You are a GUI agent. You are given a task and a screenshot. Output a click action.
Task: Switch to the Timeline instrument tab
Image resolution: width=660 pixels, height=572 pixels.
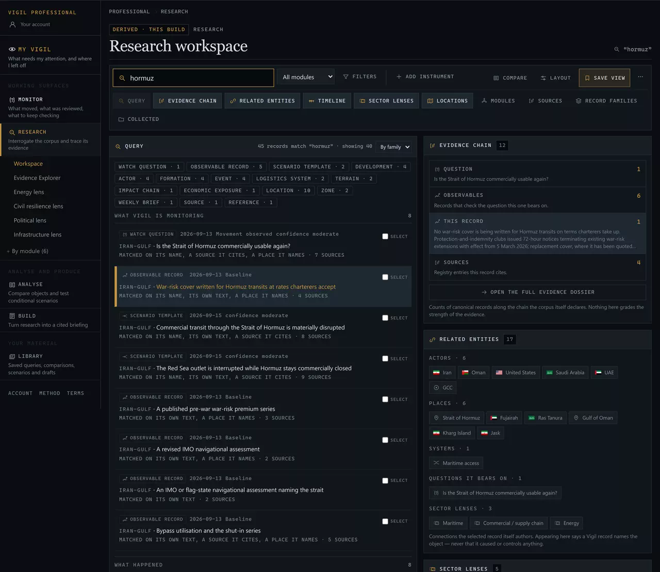tap(327, 101)
